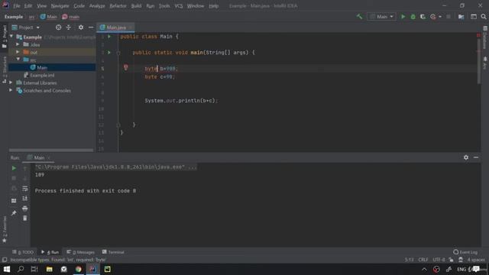
Task: Open File Explorer from the taskbar
Action: tap(49, 269)
